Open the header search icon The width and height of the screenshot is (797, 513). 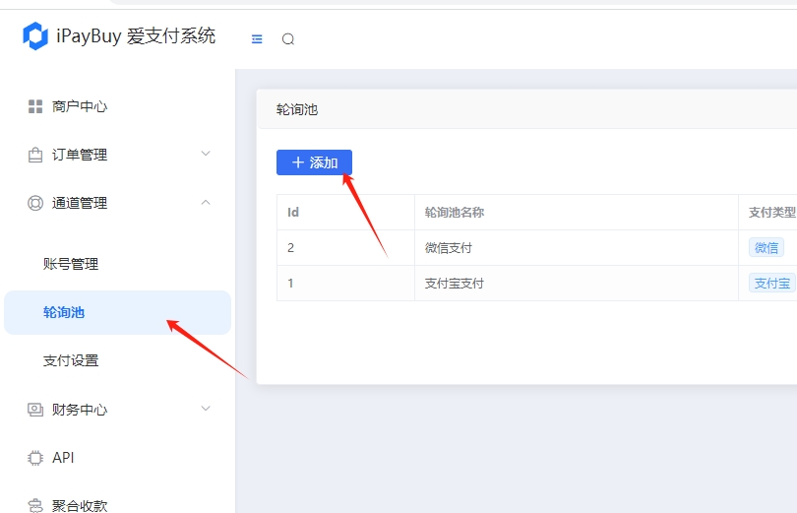point(287,39)
